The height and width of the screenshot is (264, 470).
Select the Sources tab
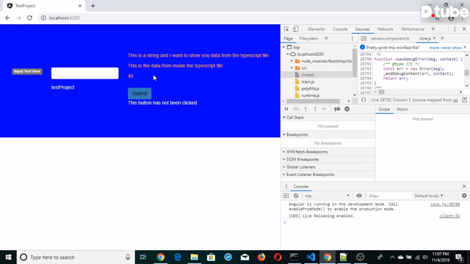point(362,29)
